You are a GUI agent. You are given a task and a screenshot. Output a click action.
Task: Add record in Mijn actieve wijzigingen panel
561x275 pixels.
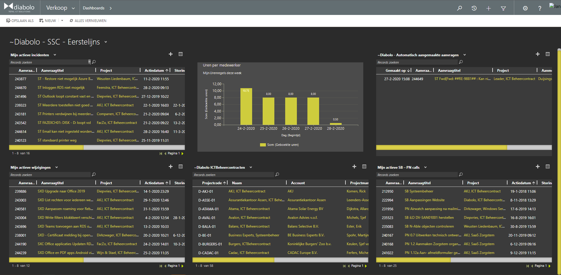click(171, 167)
